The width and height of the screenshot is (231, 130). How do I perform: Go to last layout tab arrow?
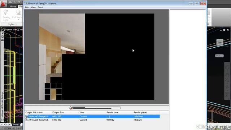tap(10, 125)
